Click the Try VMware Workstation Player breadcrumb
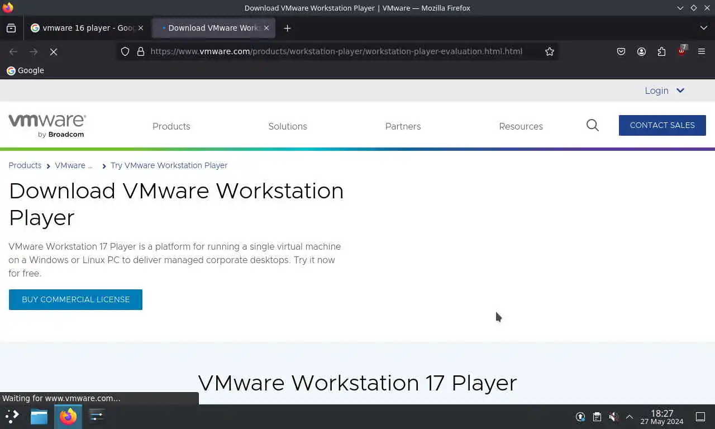 click(x=169, y=165)
